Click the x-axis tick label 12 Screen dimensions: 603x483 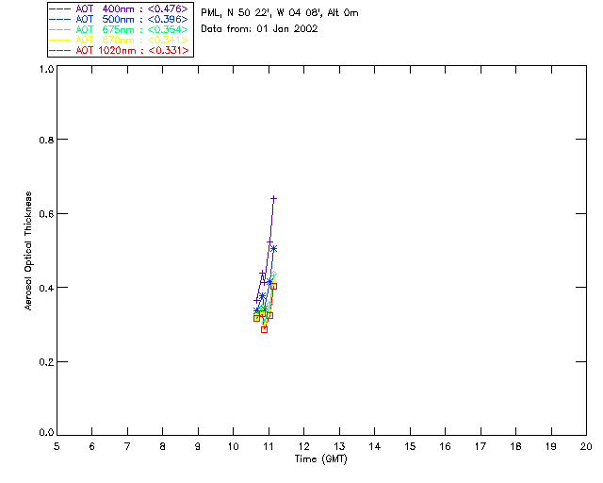(x=303, y=446)
